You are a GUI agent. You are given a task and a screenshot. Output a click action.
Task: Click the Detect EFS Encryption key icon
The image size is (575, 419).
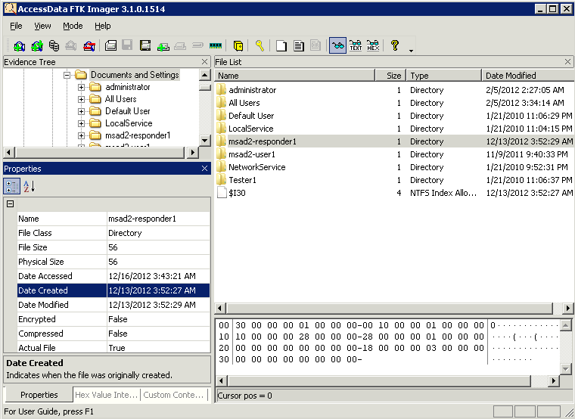(260, 46)
